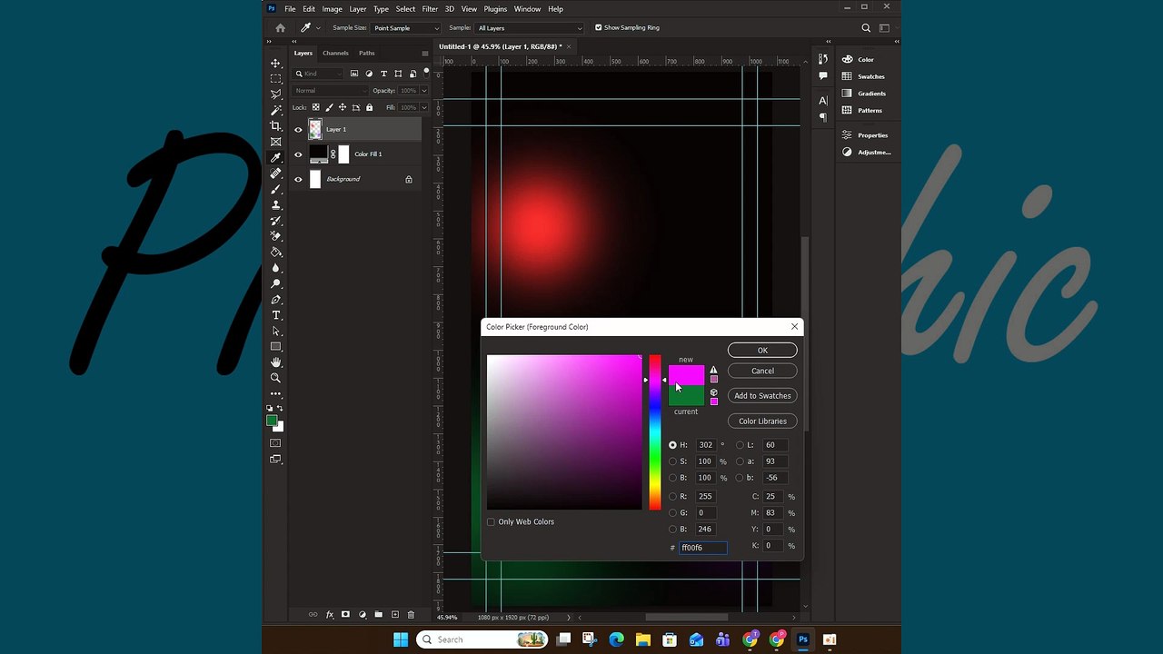The width and height of the screenshot is (1163, 654).
Task: Select the Polygonal Lasso tool
Action: [x=275, y=94]
